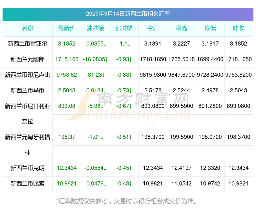Click change amount -0.0184↓

coord(95,90)
